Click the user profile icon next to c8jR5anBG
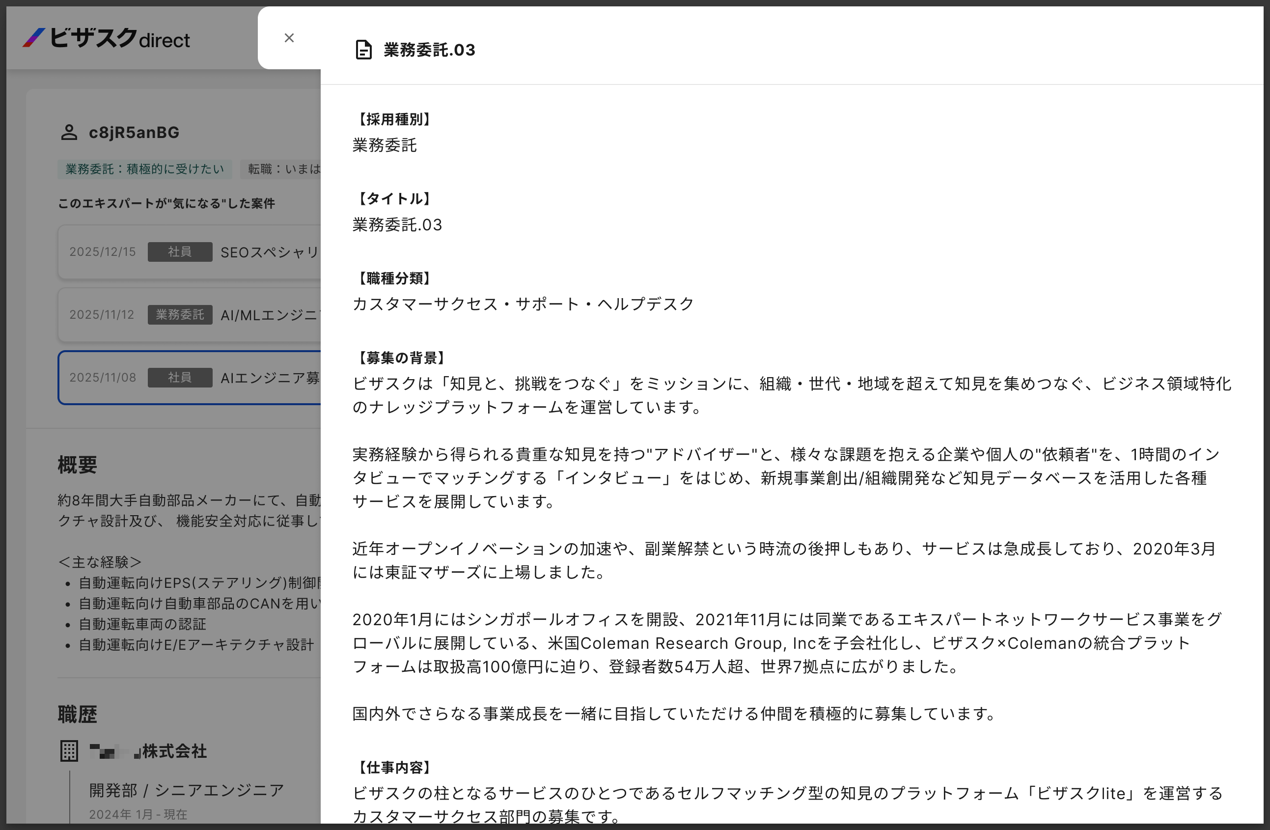The height and width of the screenshot is (830, 1270). (x=69, y=133)
